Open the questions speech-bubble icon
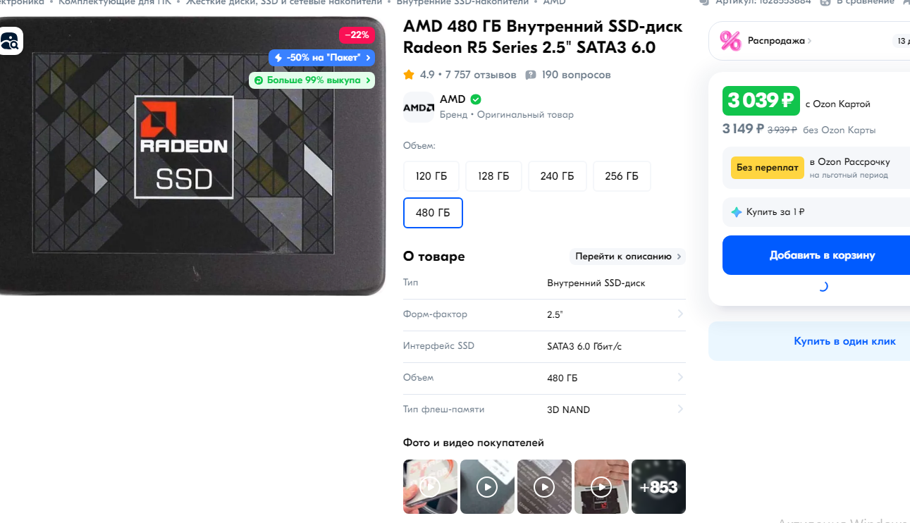The image size is (910, 523). pos(531,75)
